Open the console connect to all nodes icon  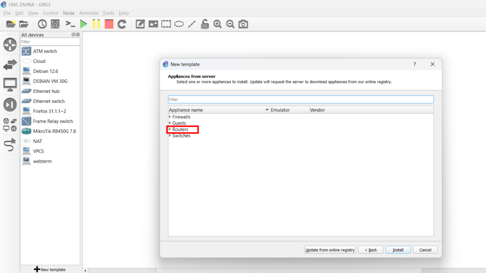[x=70, y=24]
